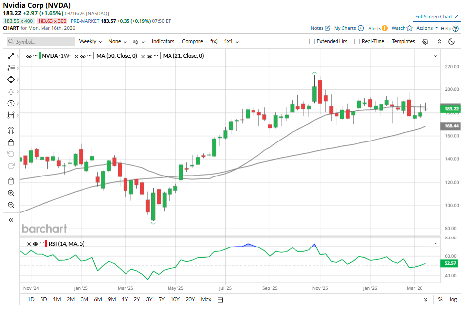Open the Weekly interval dropdown

pos(90,42)
